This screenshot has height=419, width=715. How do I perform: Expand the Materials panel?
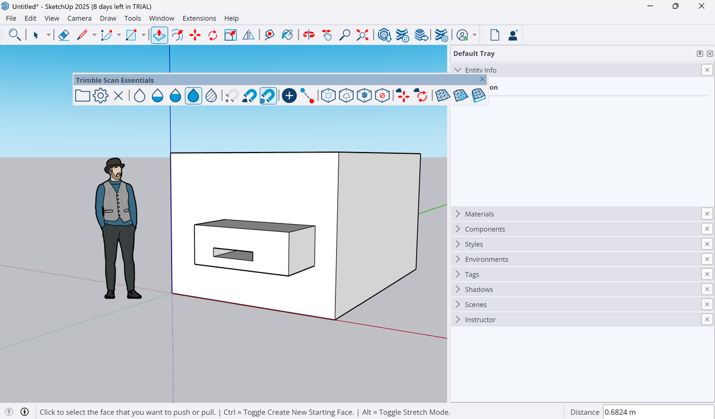pyautogui.click(x=576, y=214)
